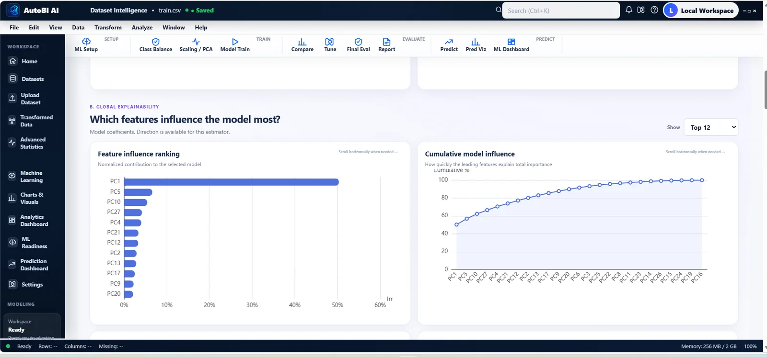
Task: Click the vertical page scrollbar
Action: pos(765,89)
